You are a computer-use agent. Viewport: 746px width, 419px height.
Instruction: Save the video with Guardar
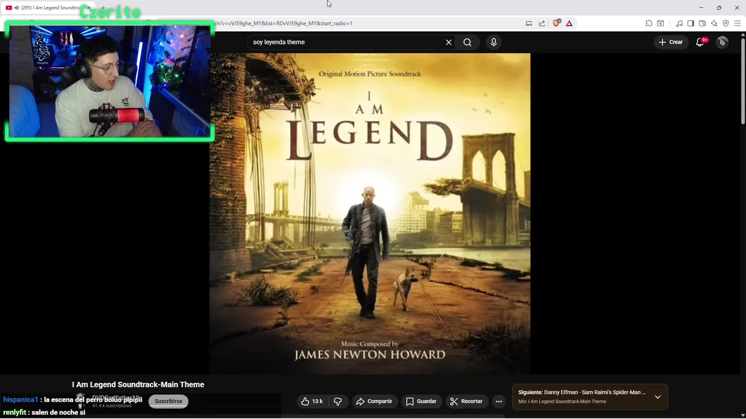click(421, 401)
